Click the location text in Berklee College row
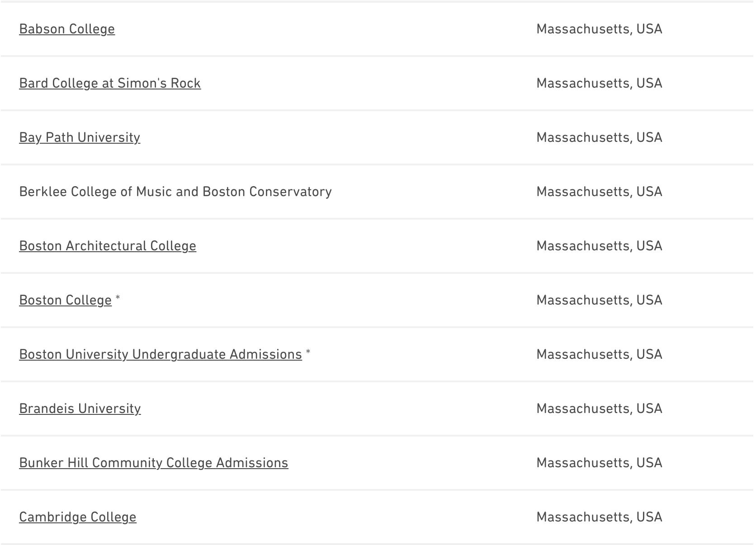 (x=599, y=192)
